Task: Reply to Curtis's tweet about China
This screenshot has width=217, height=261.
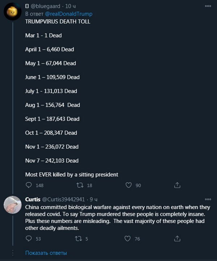Action: click(29, 239)
